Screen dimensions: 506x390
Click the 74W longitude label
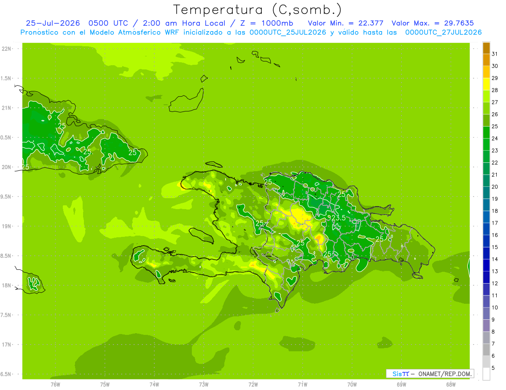[154, 384]
